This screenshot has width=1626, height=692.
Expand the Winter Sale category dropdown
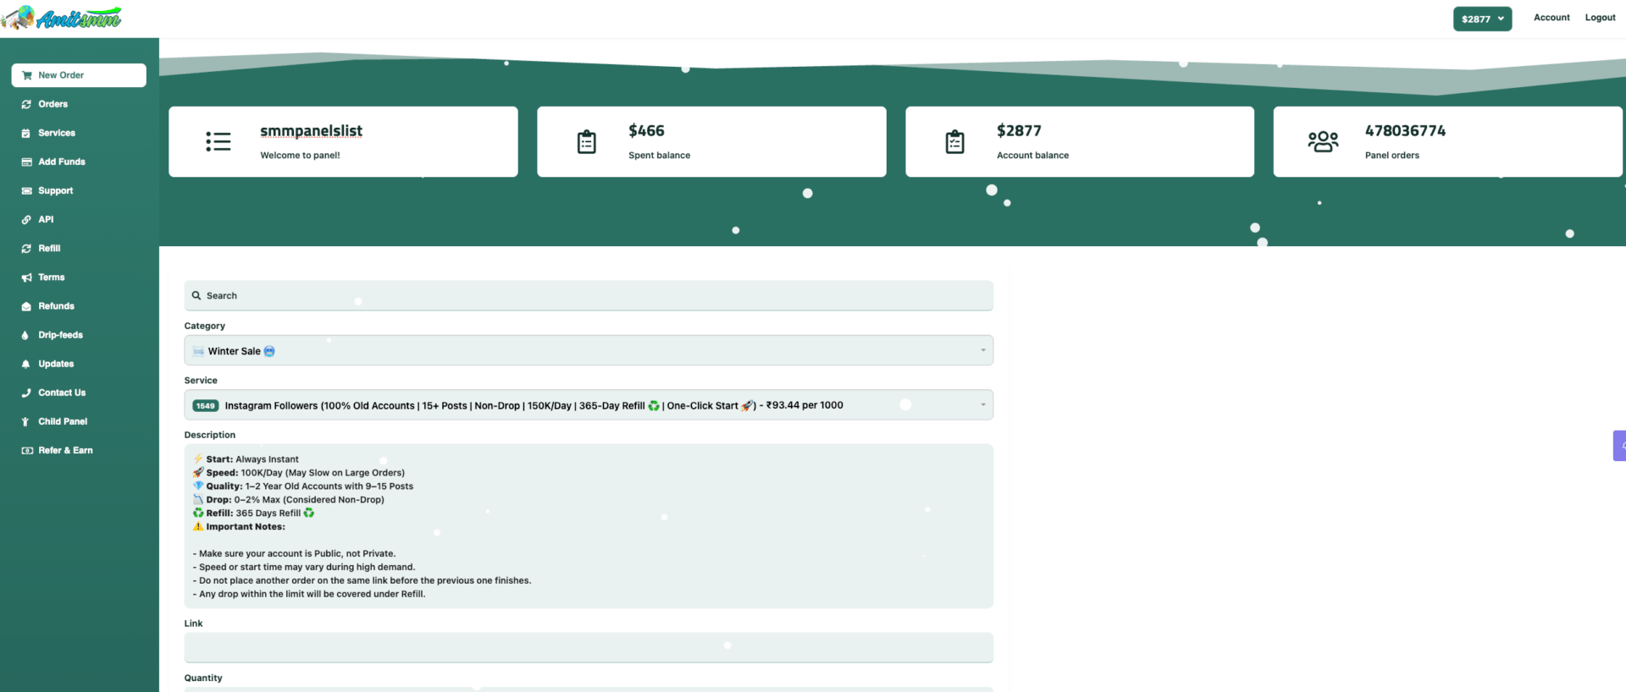point(588,351)
